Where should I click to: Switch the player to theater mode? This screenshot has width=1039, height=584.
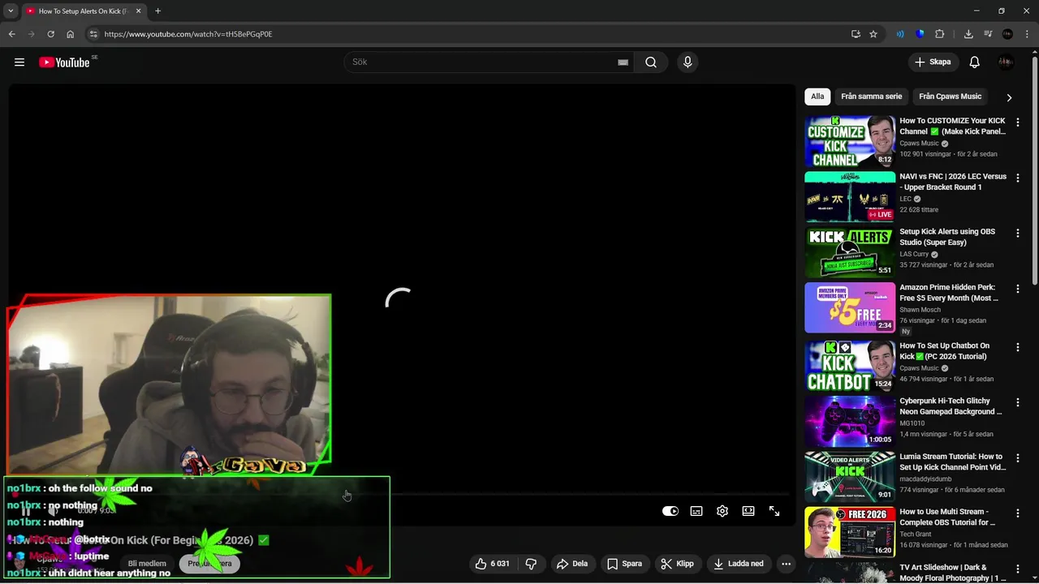point(748,511)
